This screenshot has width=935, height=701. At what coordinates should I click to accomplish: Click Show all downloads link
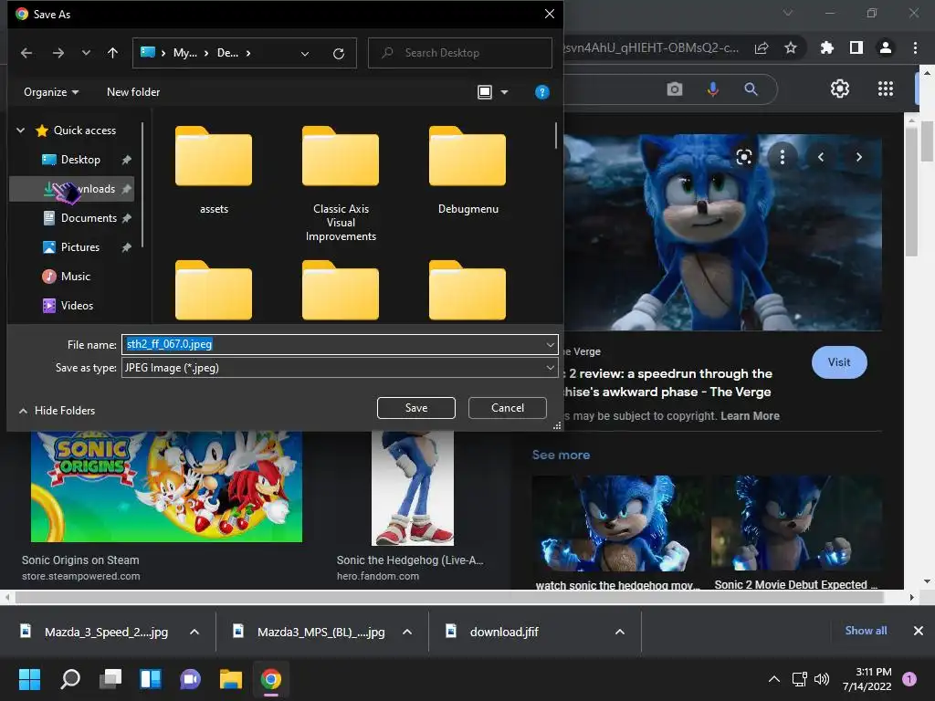866,631
